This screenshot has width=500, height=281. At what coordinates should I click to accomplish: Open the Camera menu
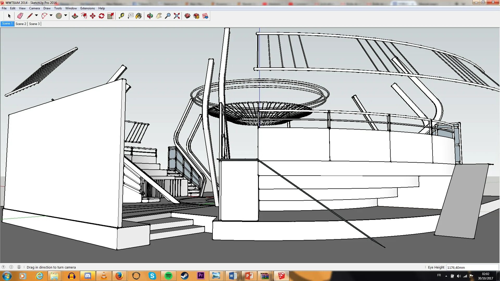point(34,8)
